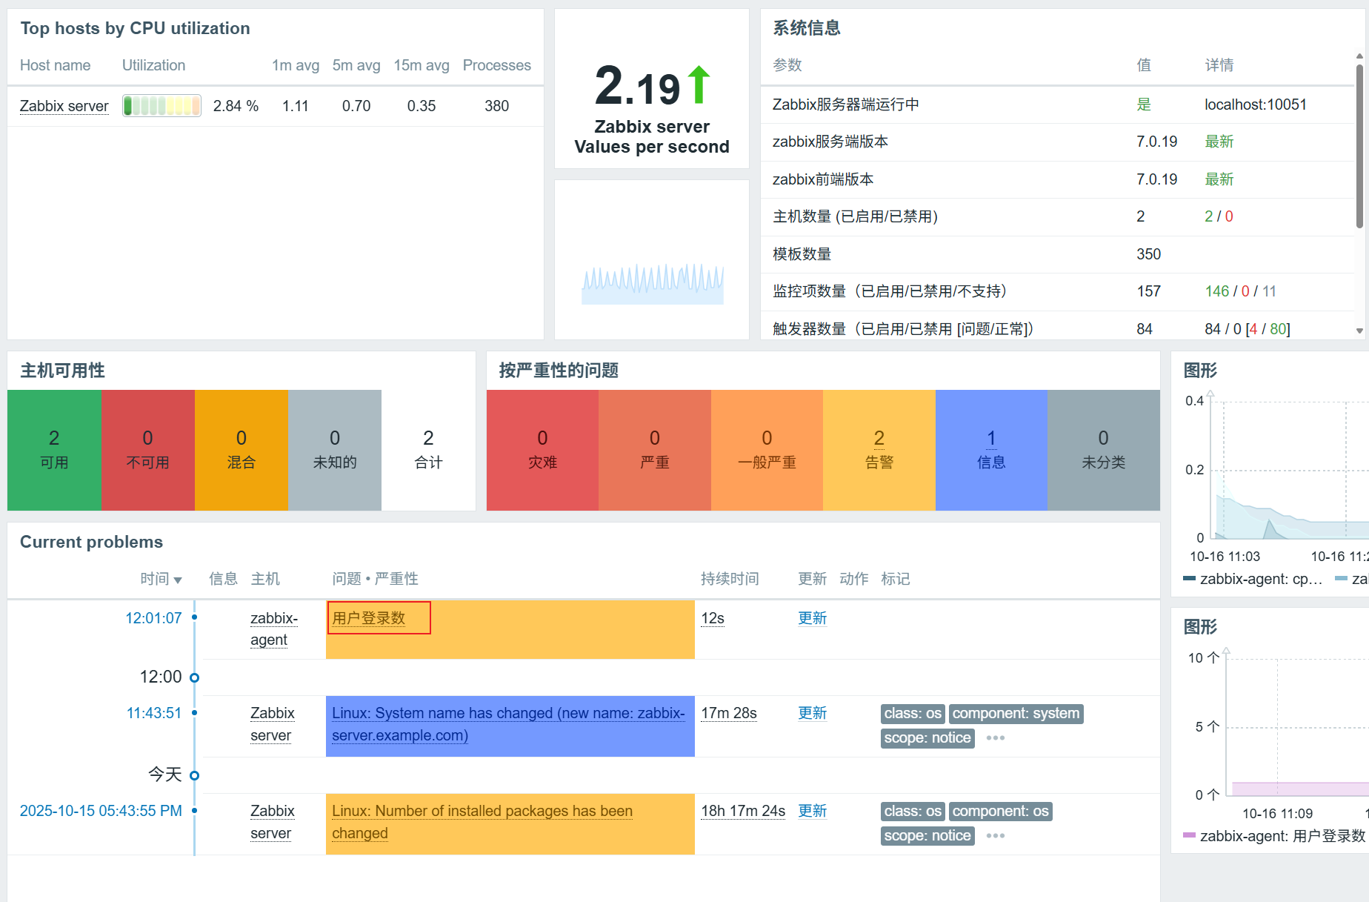Click the upper CPU graph chart area
This screenshot has height=902, width=1369.
click(1289, 470)
